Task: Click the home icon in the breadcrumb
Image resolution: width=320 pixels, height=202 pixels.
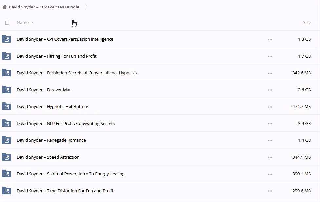Action: click(x=5, y=7)
